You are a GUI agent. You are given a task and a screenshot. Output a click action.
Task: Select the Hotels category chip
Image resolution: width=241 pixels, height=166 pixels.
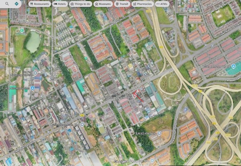coord(60,4)
